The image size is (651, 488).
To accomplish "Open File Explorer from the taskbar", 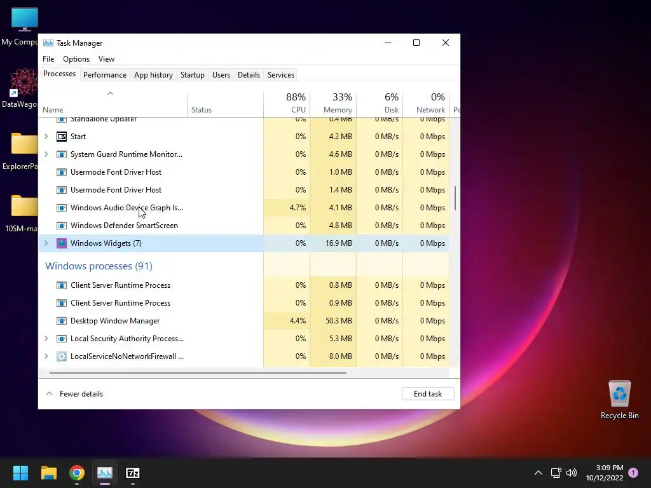I will pos(48,473).
